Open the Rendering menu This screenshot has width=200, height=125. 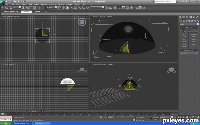click(x=61, y=4)
